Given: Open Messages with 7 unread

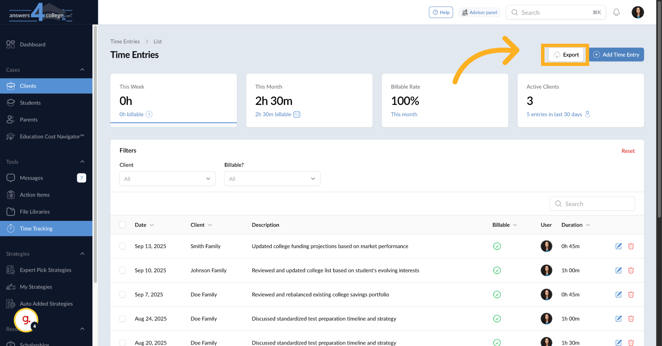Looking at the screenshot, I should pyautogui.click(x=31, y=178).
